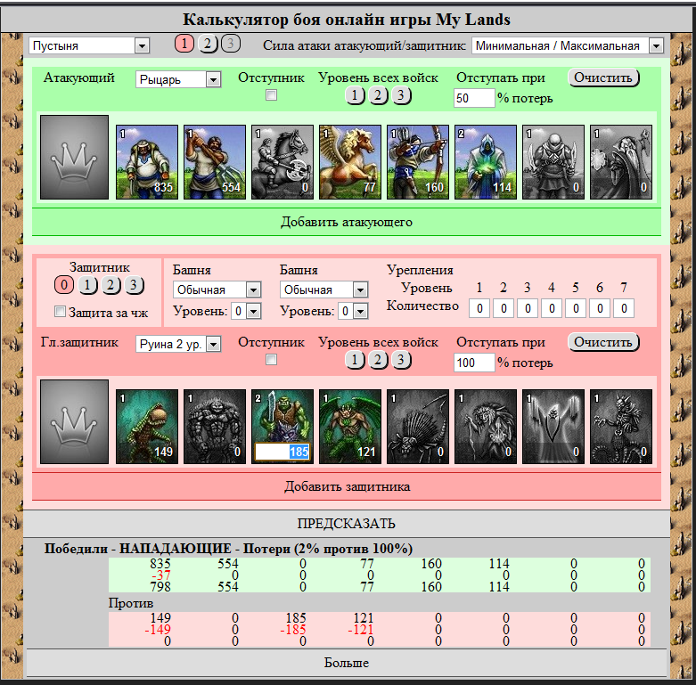Click the attacker retreat percent field

point(474,98)
